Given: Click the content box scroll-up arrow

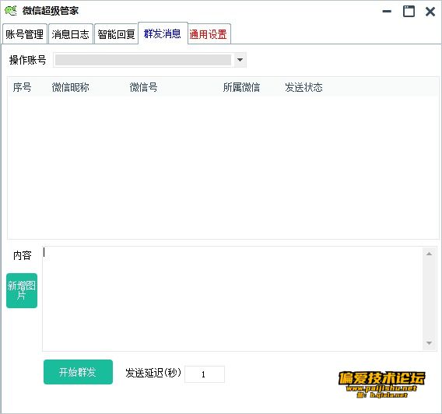Looking at the screenshot, I should click(429, 254).
